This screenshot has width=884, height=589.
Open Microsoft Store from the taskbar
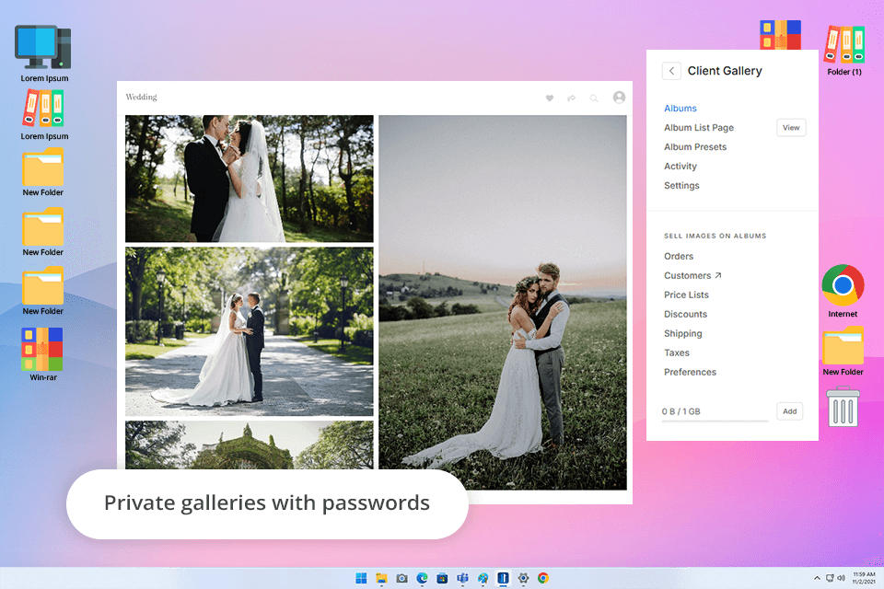[443, 578]
